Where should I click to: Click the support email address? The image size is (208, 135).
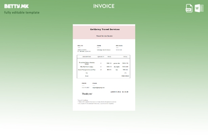coord(98,87)
